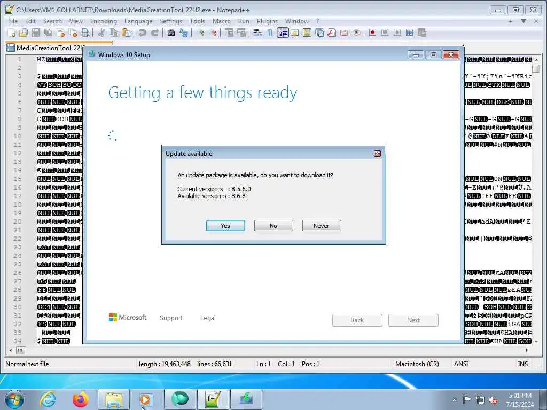The height and width of the screenshot is (410, 547).
Task: Click the Next button in Windows 10 Setup
Action: point(413,320)
